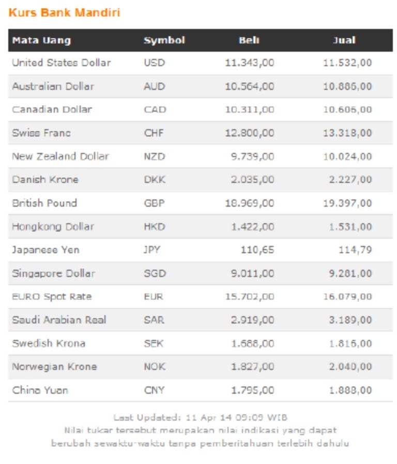The height and width of the screenshot is (464, 397).
Task: Click the Mata Uang column header
Action: (x=41, y=40)
